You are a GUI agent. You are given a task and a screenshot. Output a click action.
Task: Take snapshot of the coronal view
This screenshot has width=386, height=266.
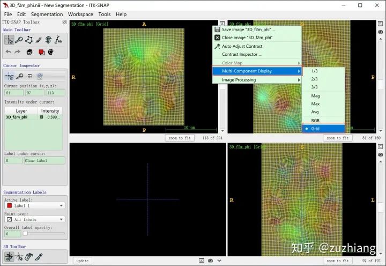click(380, 154)
